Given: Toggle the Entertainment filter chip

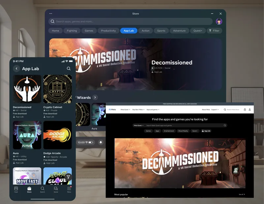Looking at the screenshot, I should click(169, 131).
